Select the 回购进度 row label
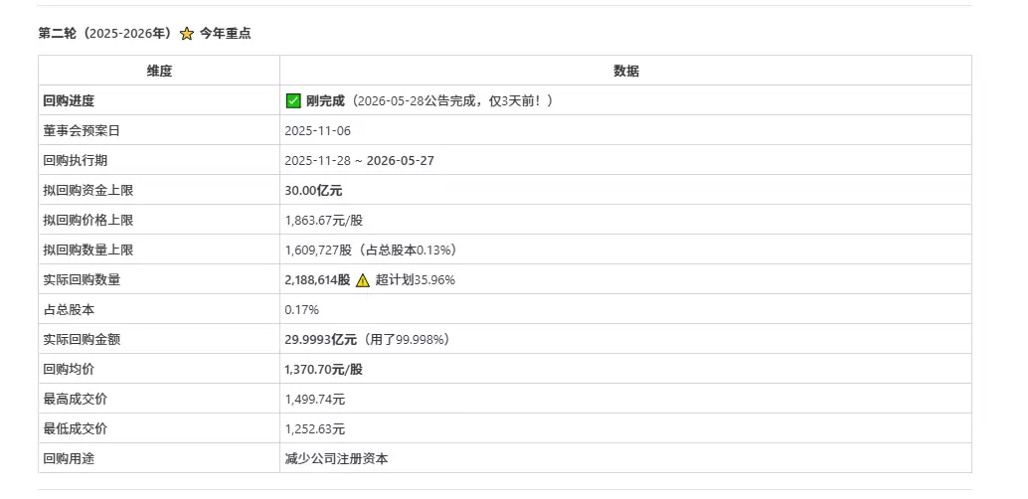The height and width of the screenshot is (499, 1028). [x=69, y=101]
